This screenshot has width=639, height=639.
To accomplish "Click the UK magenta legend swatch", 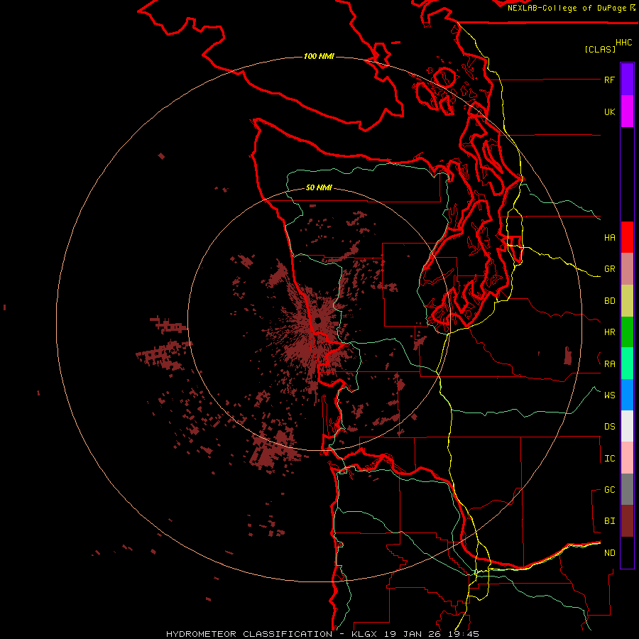I will 627,111.
